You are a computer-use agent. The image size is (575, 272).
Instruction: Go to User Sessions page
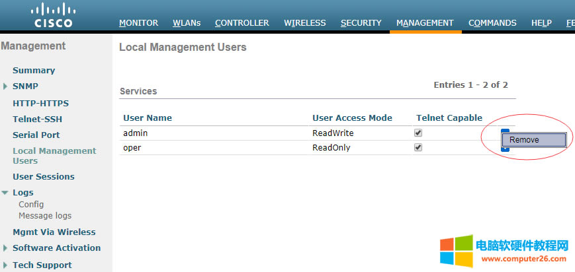click(43, 177)
